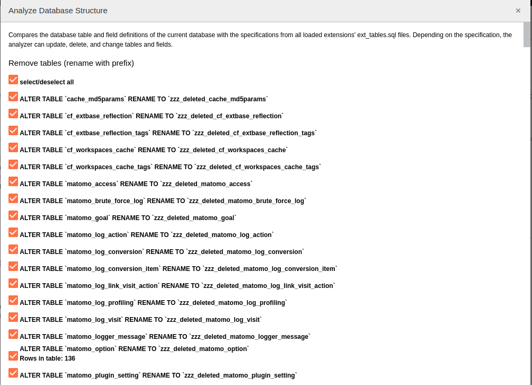Image resolution: width=532 pixels, height=385 pixels.
Task: Toggle the select/deselect all checkbox
Action: [x=13, y=80]
